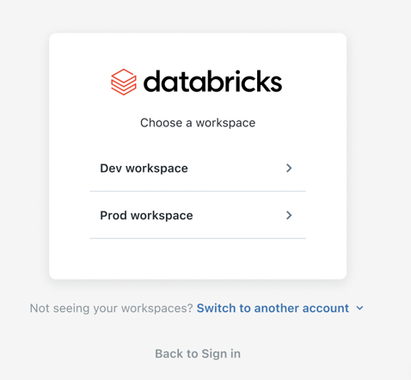The width and height of the screenshot is (411, 380).
Task: Click the red stacked-layers Databricks logo icon
Action: tap(124, 82)
